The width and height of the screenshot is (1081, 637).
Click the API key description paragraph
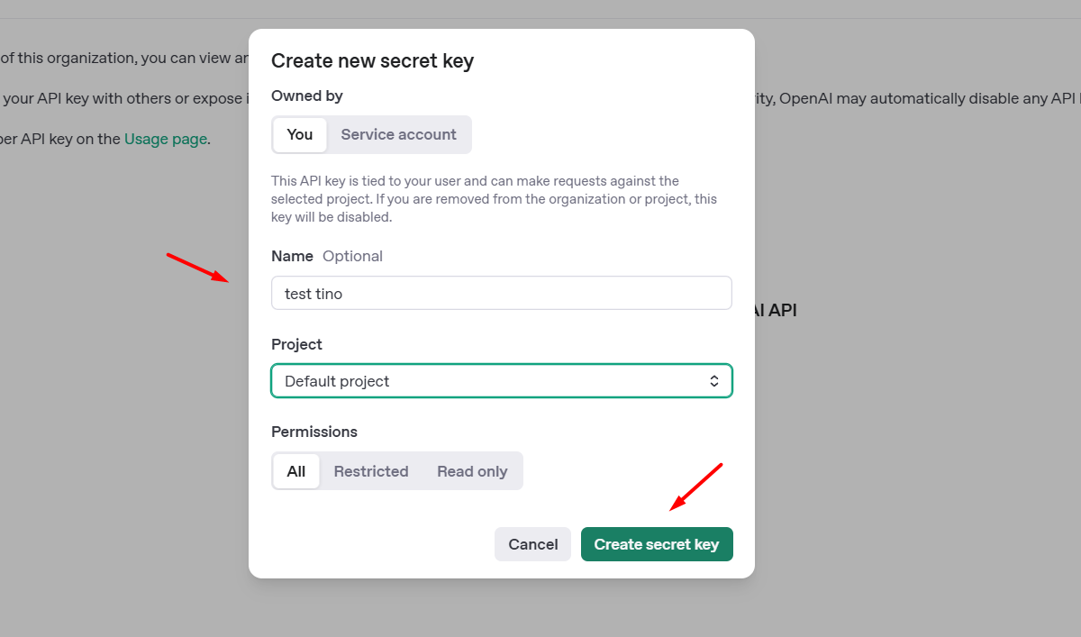tap(495, 199)
